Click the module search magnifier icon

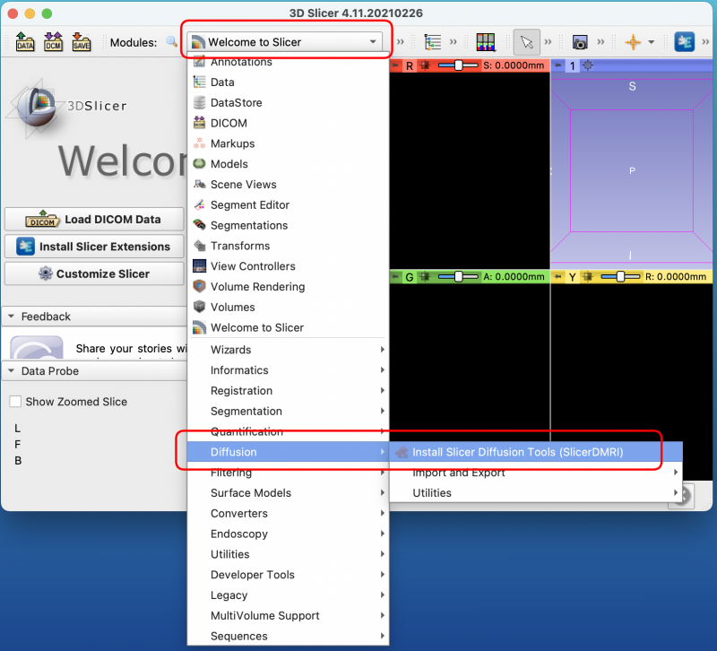(x=171, y=41)
